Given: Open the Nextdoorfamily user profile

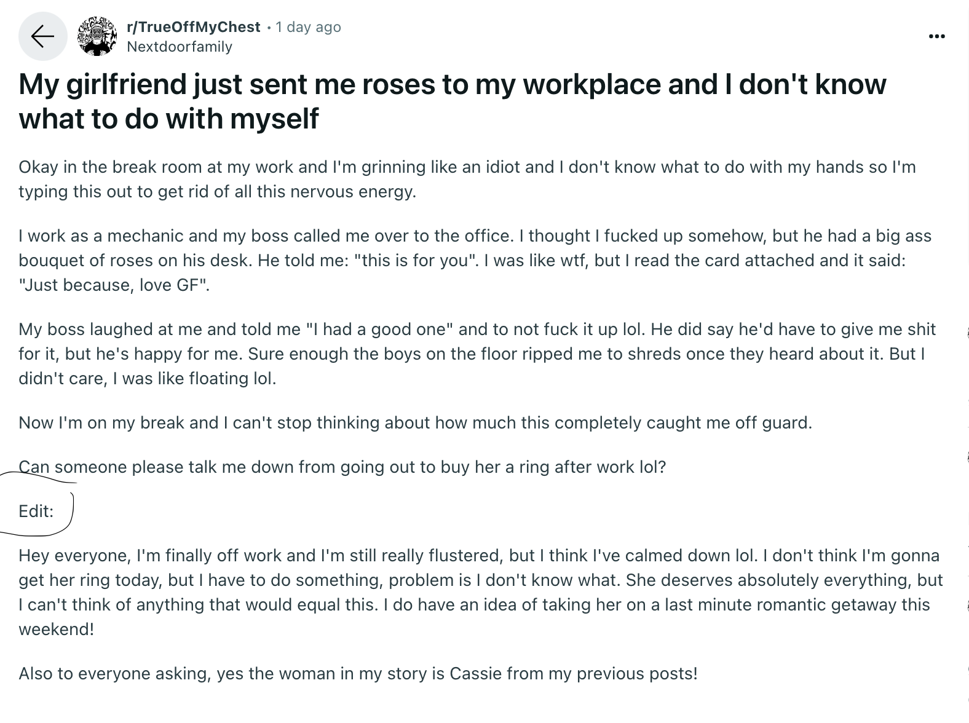Looking at the screenshot, I should pyautogui.click(x=180, y=47).
